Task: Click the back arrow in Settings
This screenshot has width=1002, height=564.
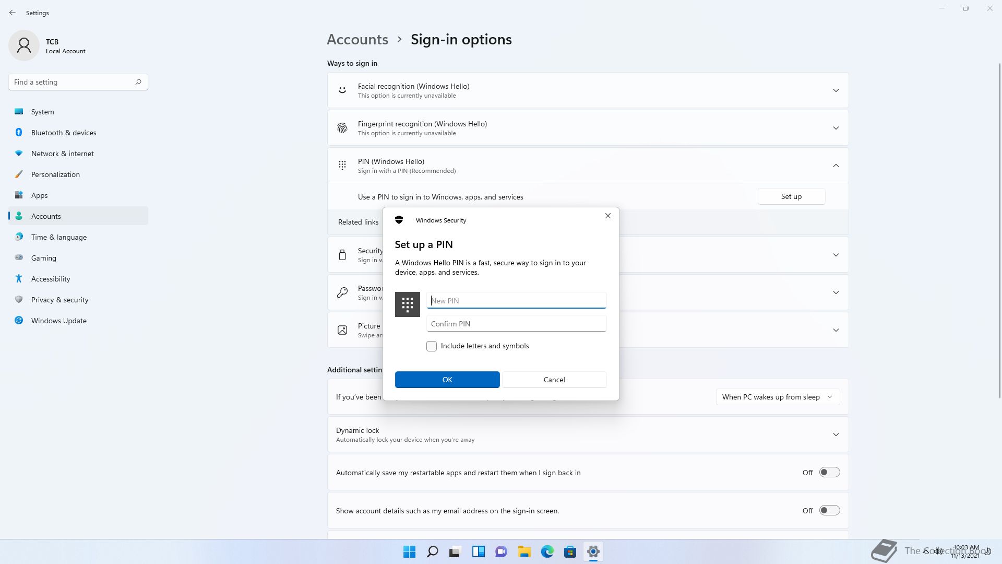Action: point(13,13)
